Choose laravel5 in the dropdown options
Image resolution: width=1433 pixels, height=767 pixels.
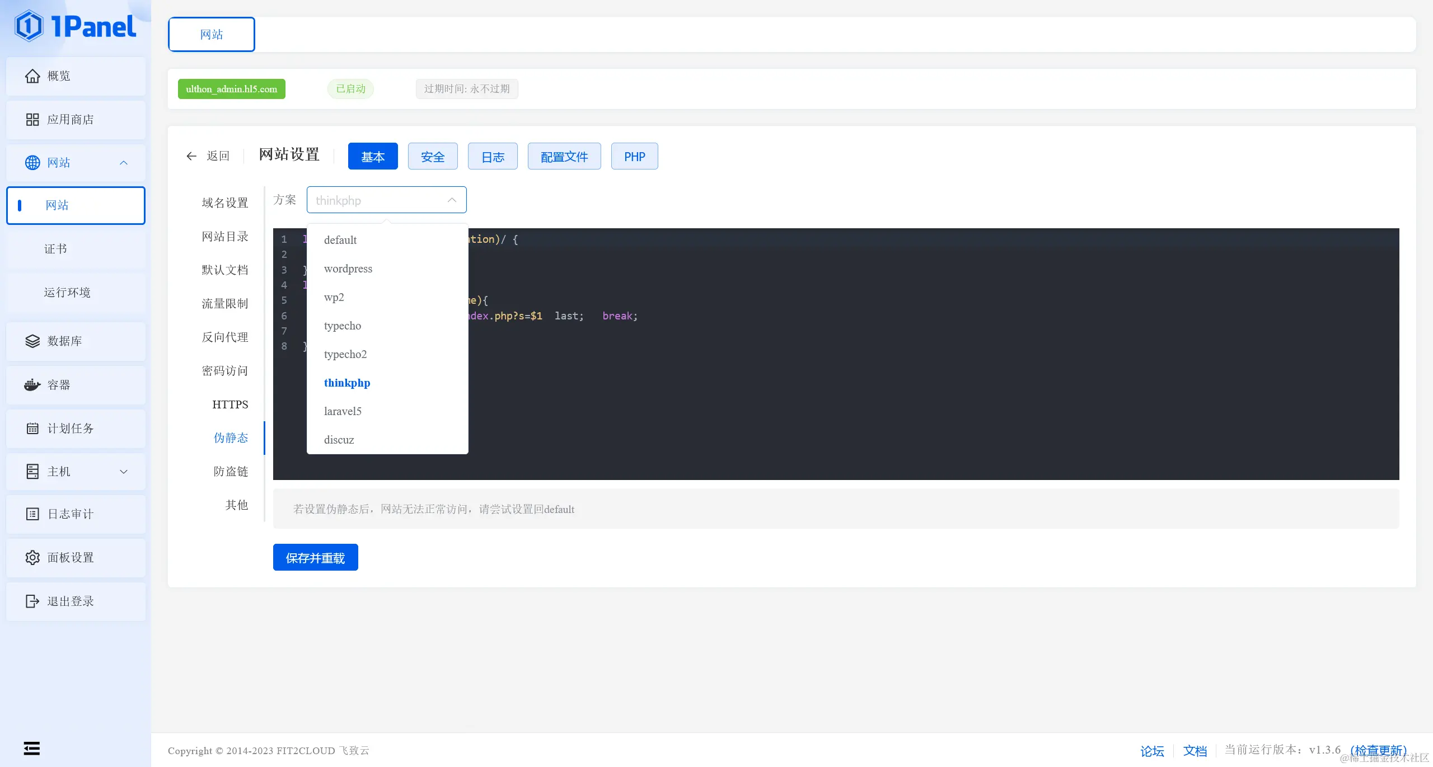(343, 411)
